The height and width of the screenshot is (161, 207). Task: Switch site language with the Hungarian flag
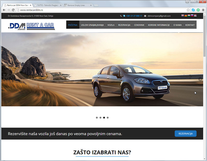pyautogui.click(x=189, y=16)
